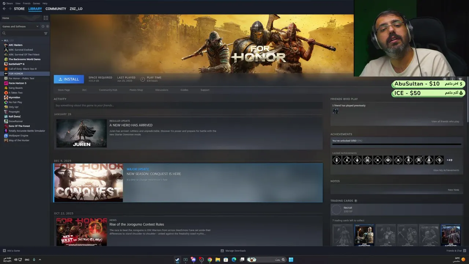
Task: Go forward with the right arrow icon
Action: pos(10,9)
